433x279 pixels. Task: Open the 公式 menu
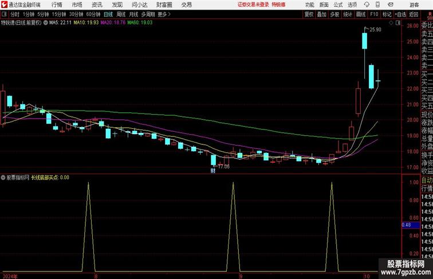(x=338, y=5)
